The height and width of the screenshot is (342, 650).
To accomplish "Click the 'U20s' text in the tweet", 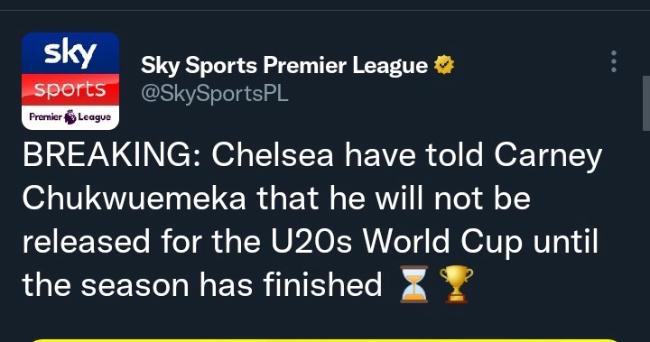I will pyautogui.click(x=311, y=241).
